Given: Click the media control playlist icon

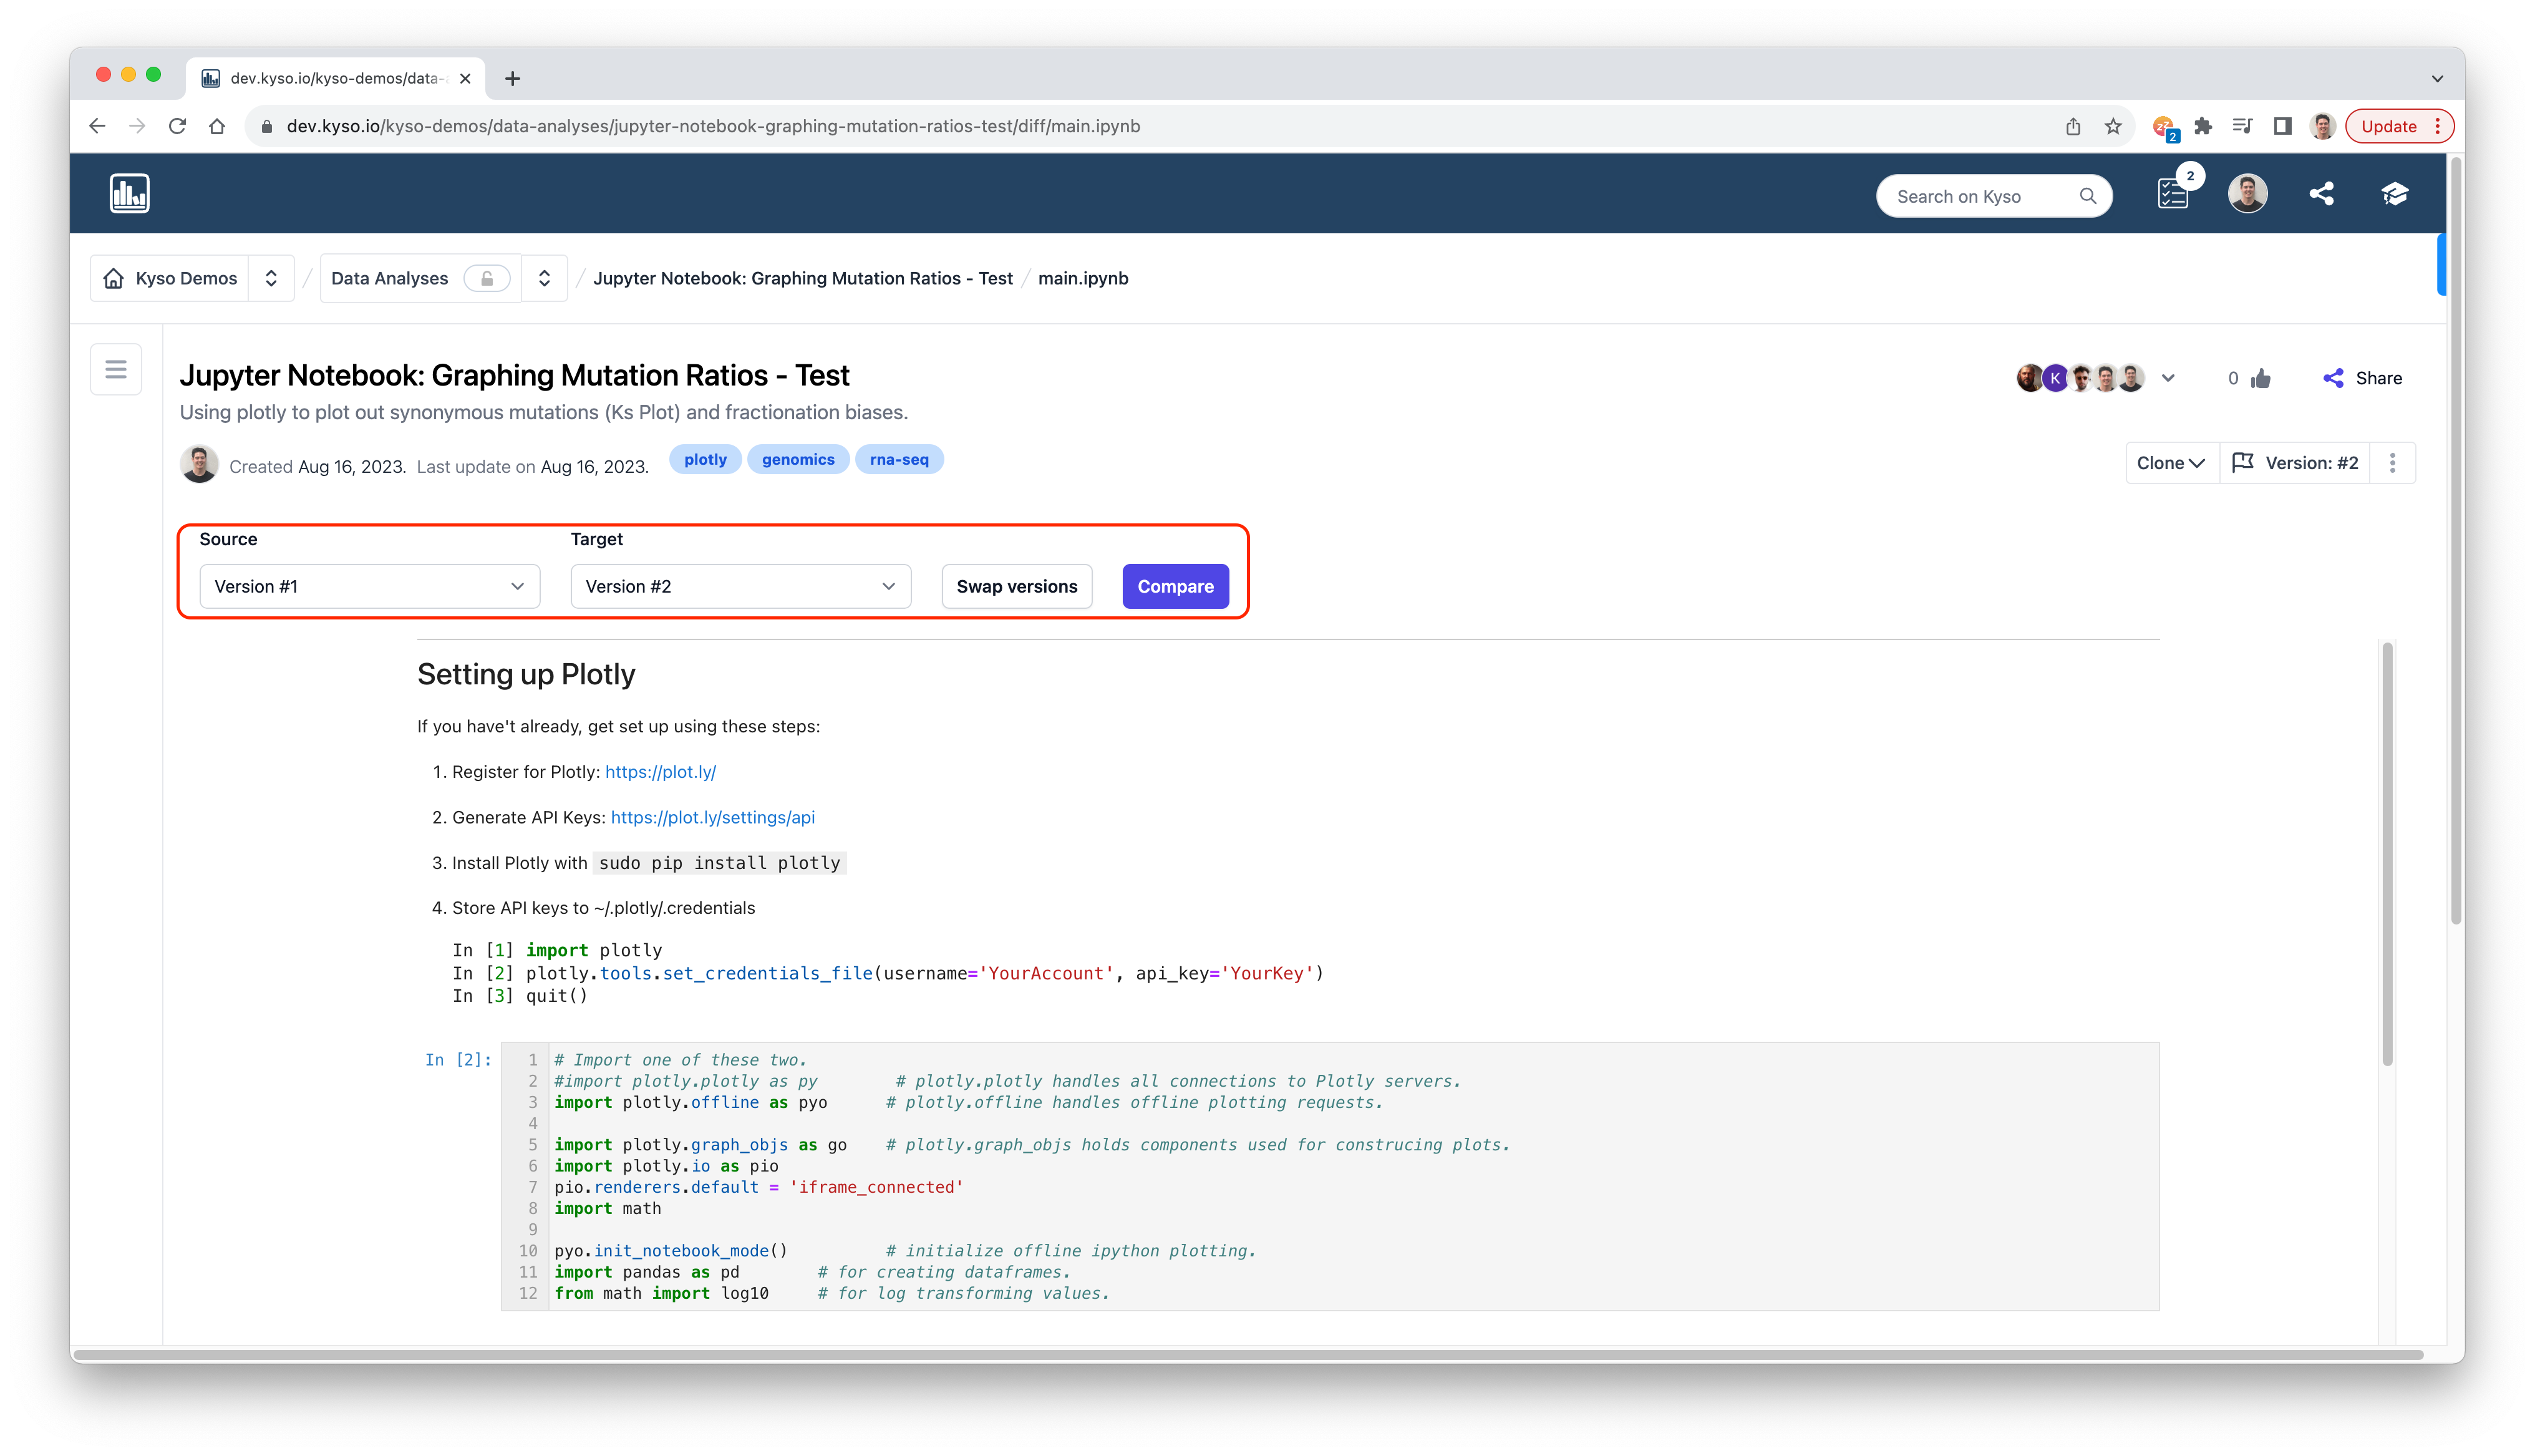Looking at the screenshot, I should click(2242, 126).
